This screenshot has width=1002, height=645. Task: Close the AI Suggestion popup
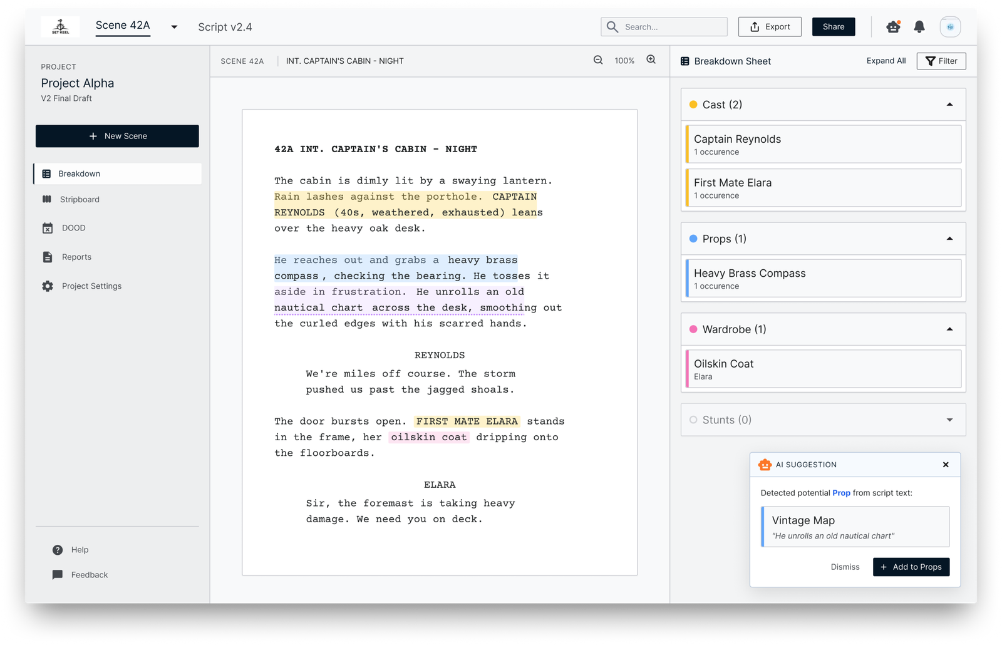point(946,465)
